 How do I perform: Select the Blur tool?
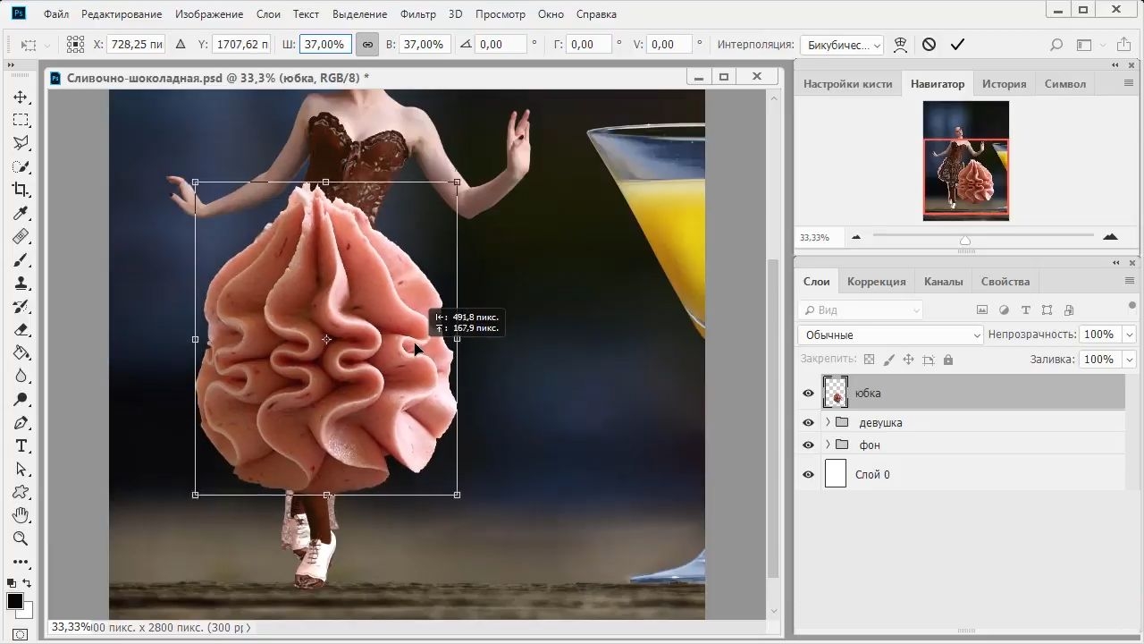point(21,376)
